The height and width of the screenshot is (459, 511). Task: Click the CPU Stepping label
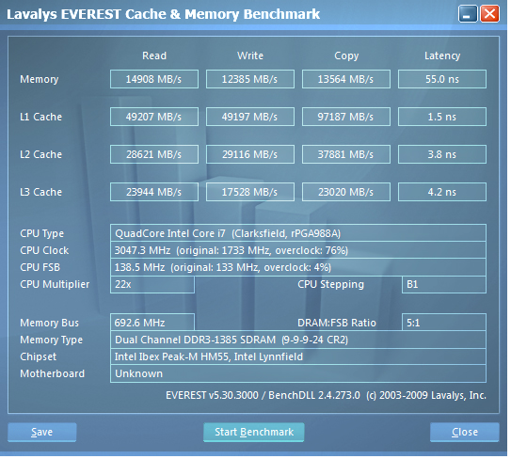tap(330, 284)
